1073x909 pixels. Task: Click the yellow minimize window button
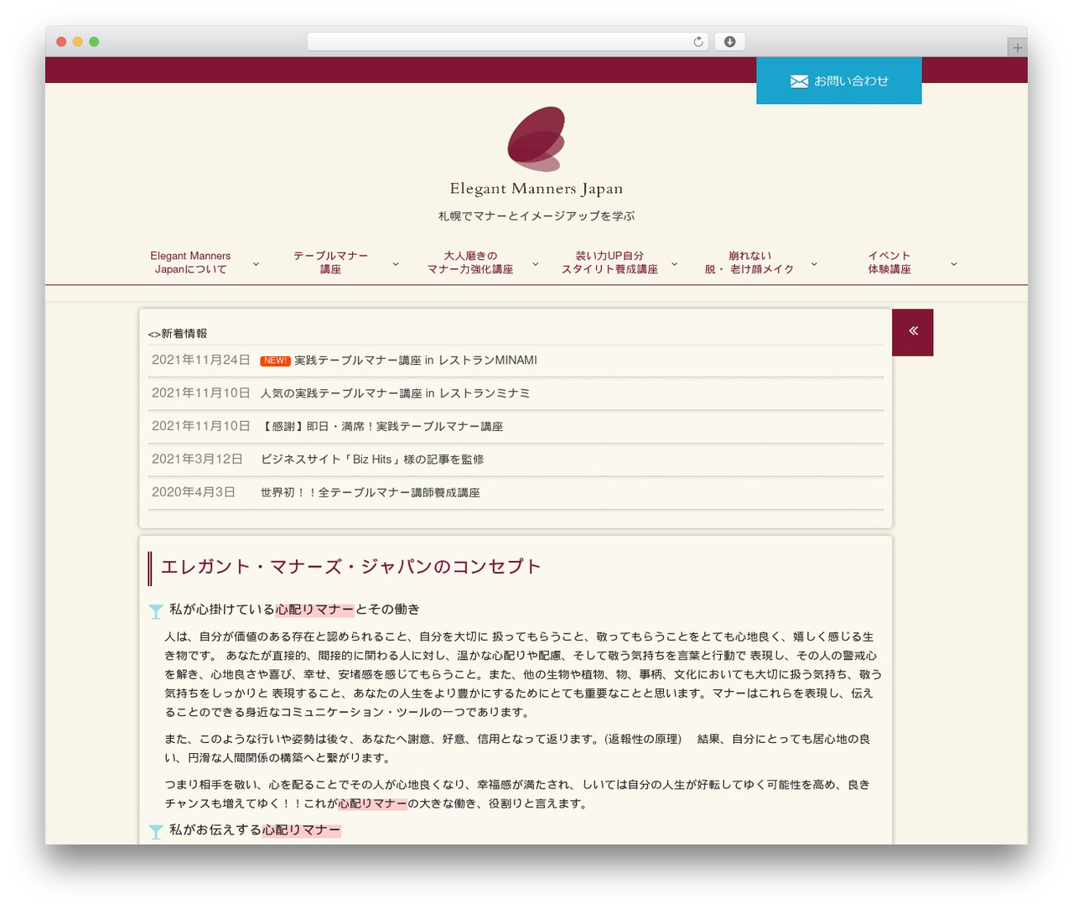coord(77,42)
